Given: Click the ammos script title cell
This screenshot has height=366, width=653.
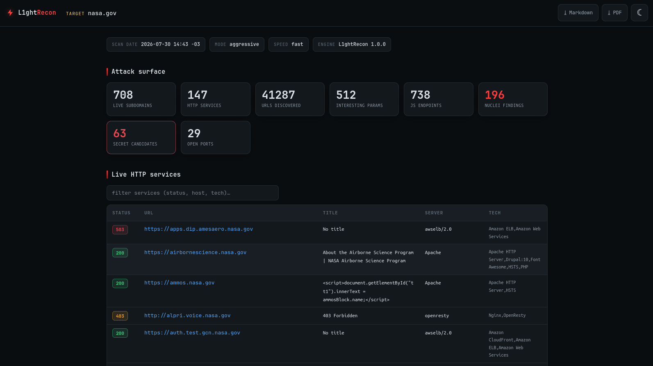Looking at the screenshot, I should (368, 291).
